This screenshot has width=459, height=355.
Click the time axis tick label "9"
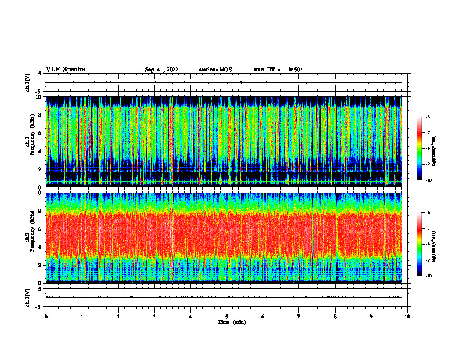[371, 317]
